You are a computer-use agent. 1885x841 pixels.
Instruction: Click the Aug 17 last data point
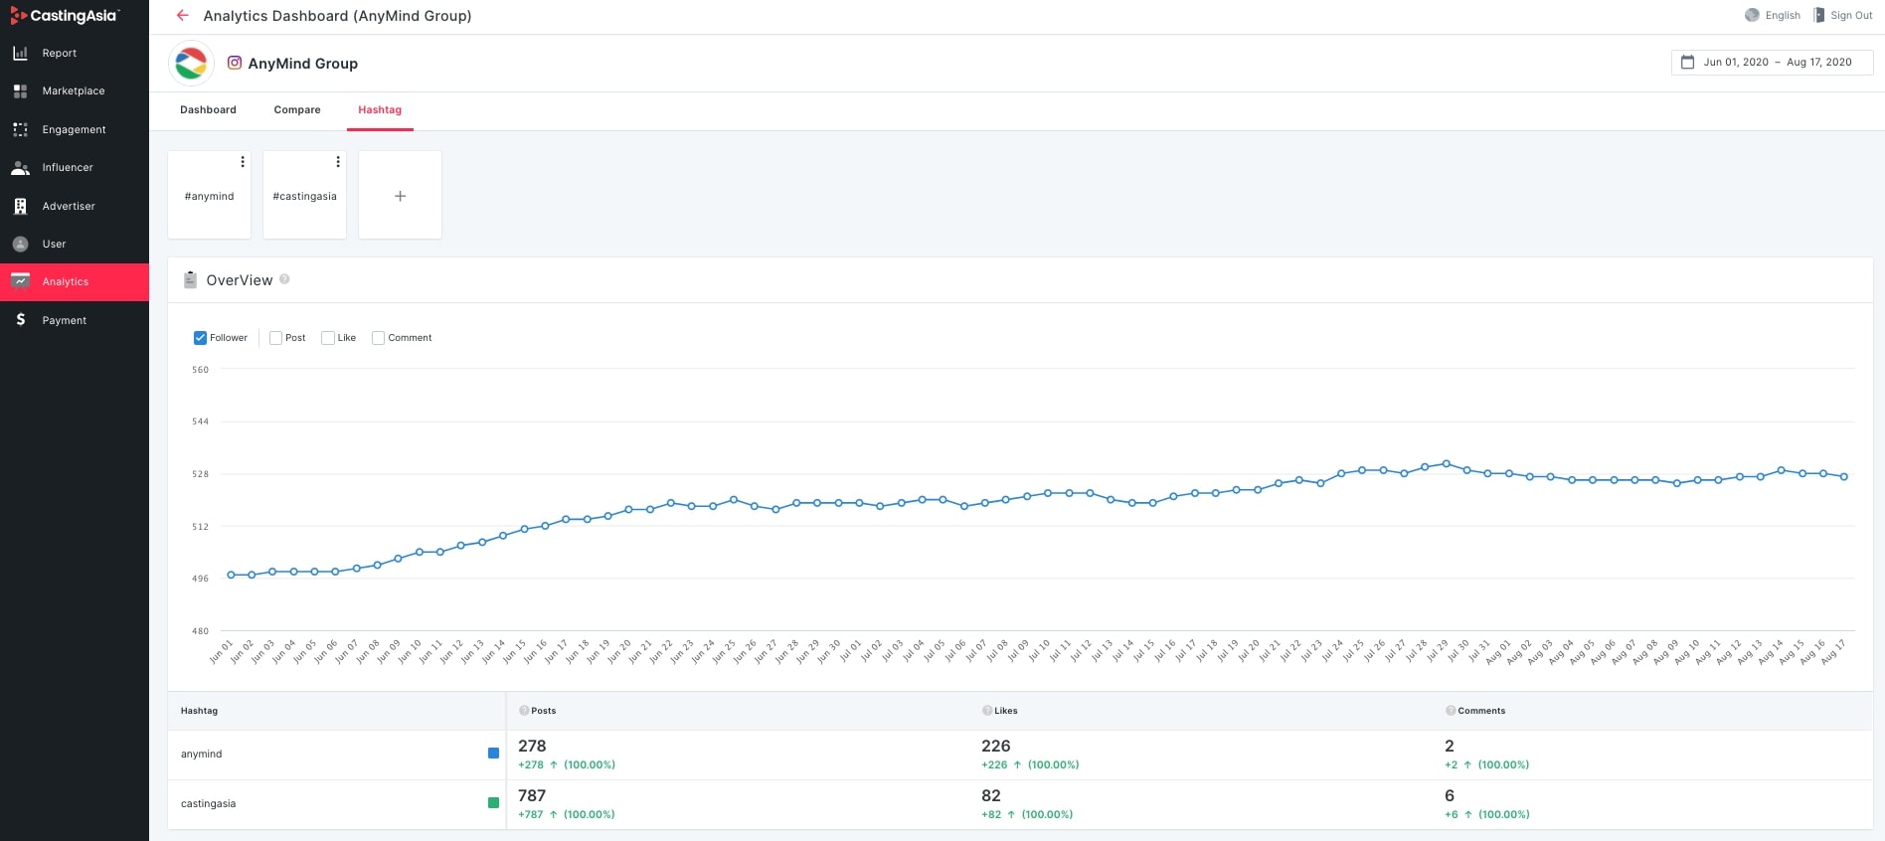pos(1844,477)
